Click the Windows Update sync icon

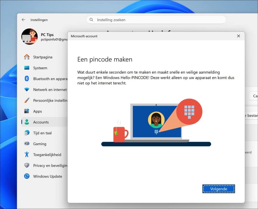(27, 176)
